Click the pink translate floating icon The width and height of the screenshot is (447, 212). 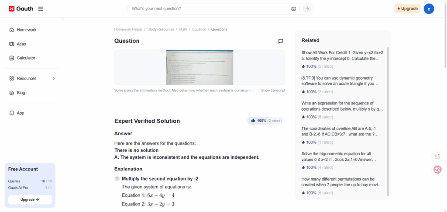437,170
